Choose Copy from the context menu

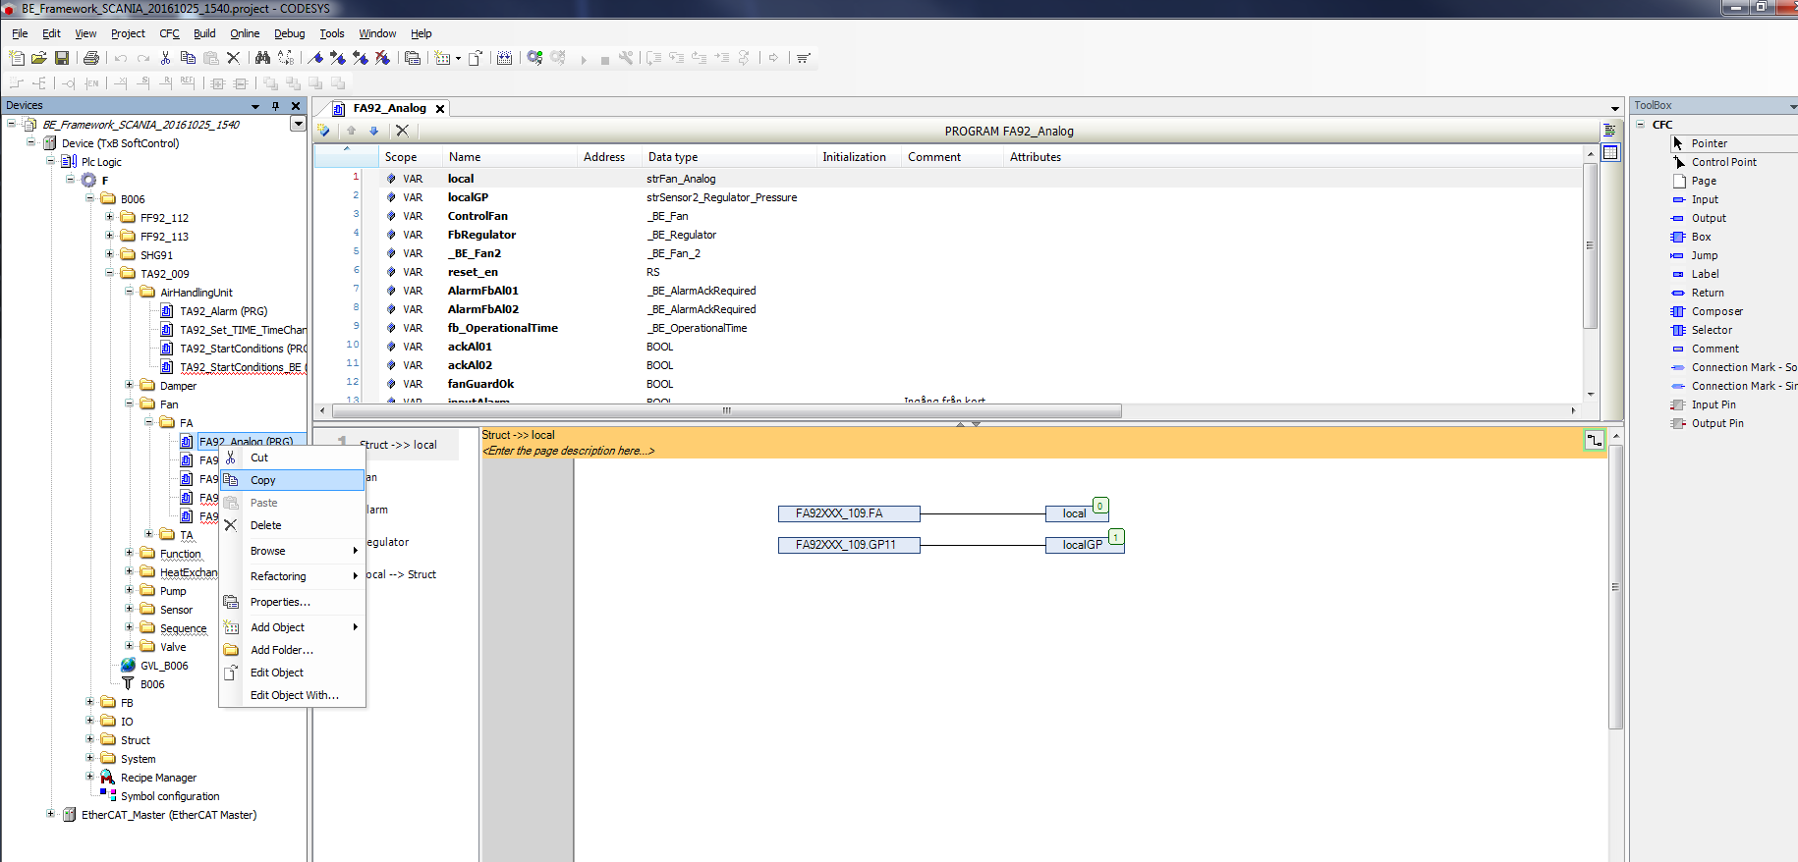click(262, 480)
